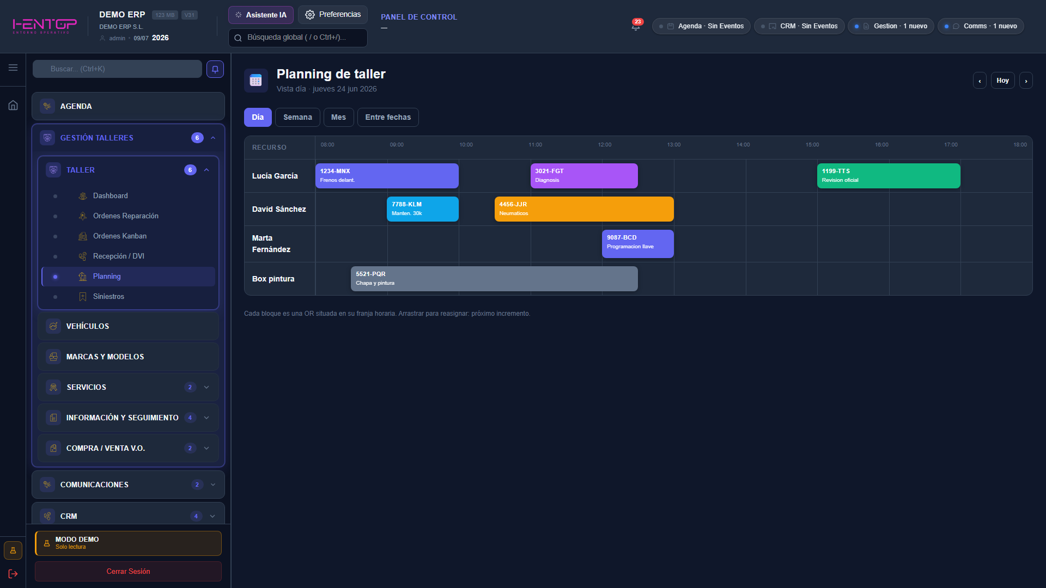The image size is (1046, 588).
Task: Go to the home icon in left rail
Action: 13,105
